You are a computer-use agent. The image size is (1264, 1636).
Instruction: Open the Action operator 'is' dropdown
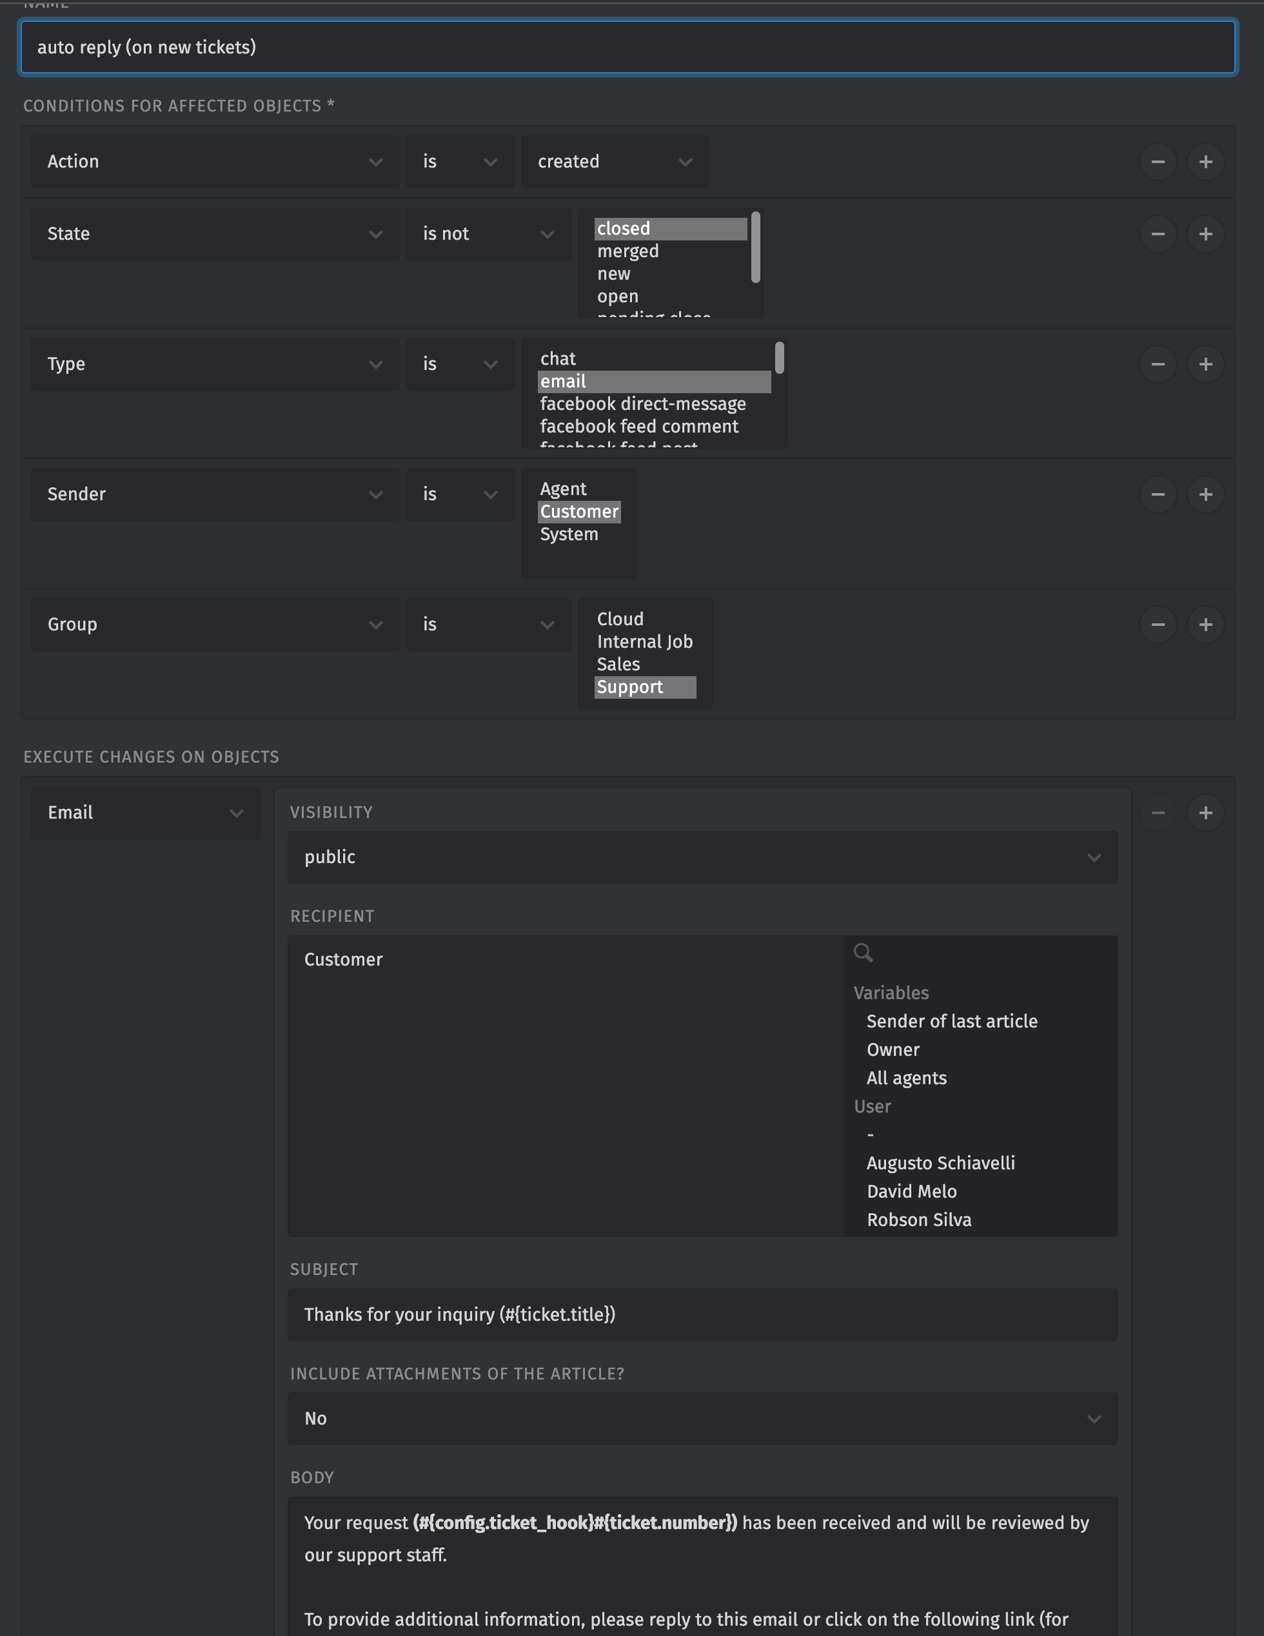point(460,162)
